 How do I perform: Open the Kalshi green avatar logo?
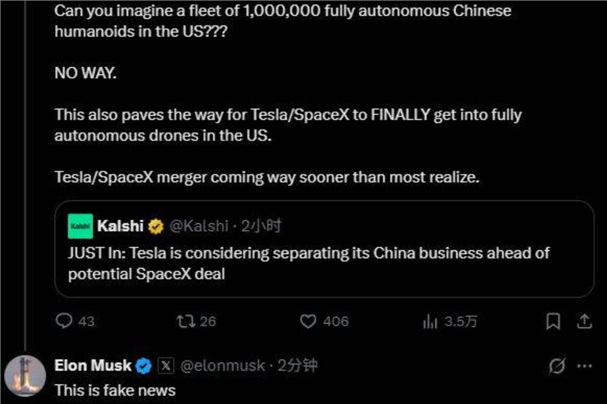click(x=80, y=226)
